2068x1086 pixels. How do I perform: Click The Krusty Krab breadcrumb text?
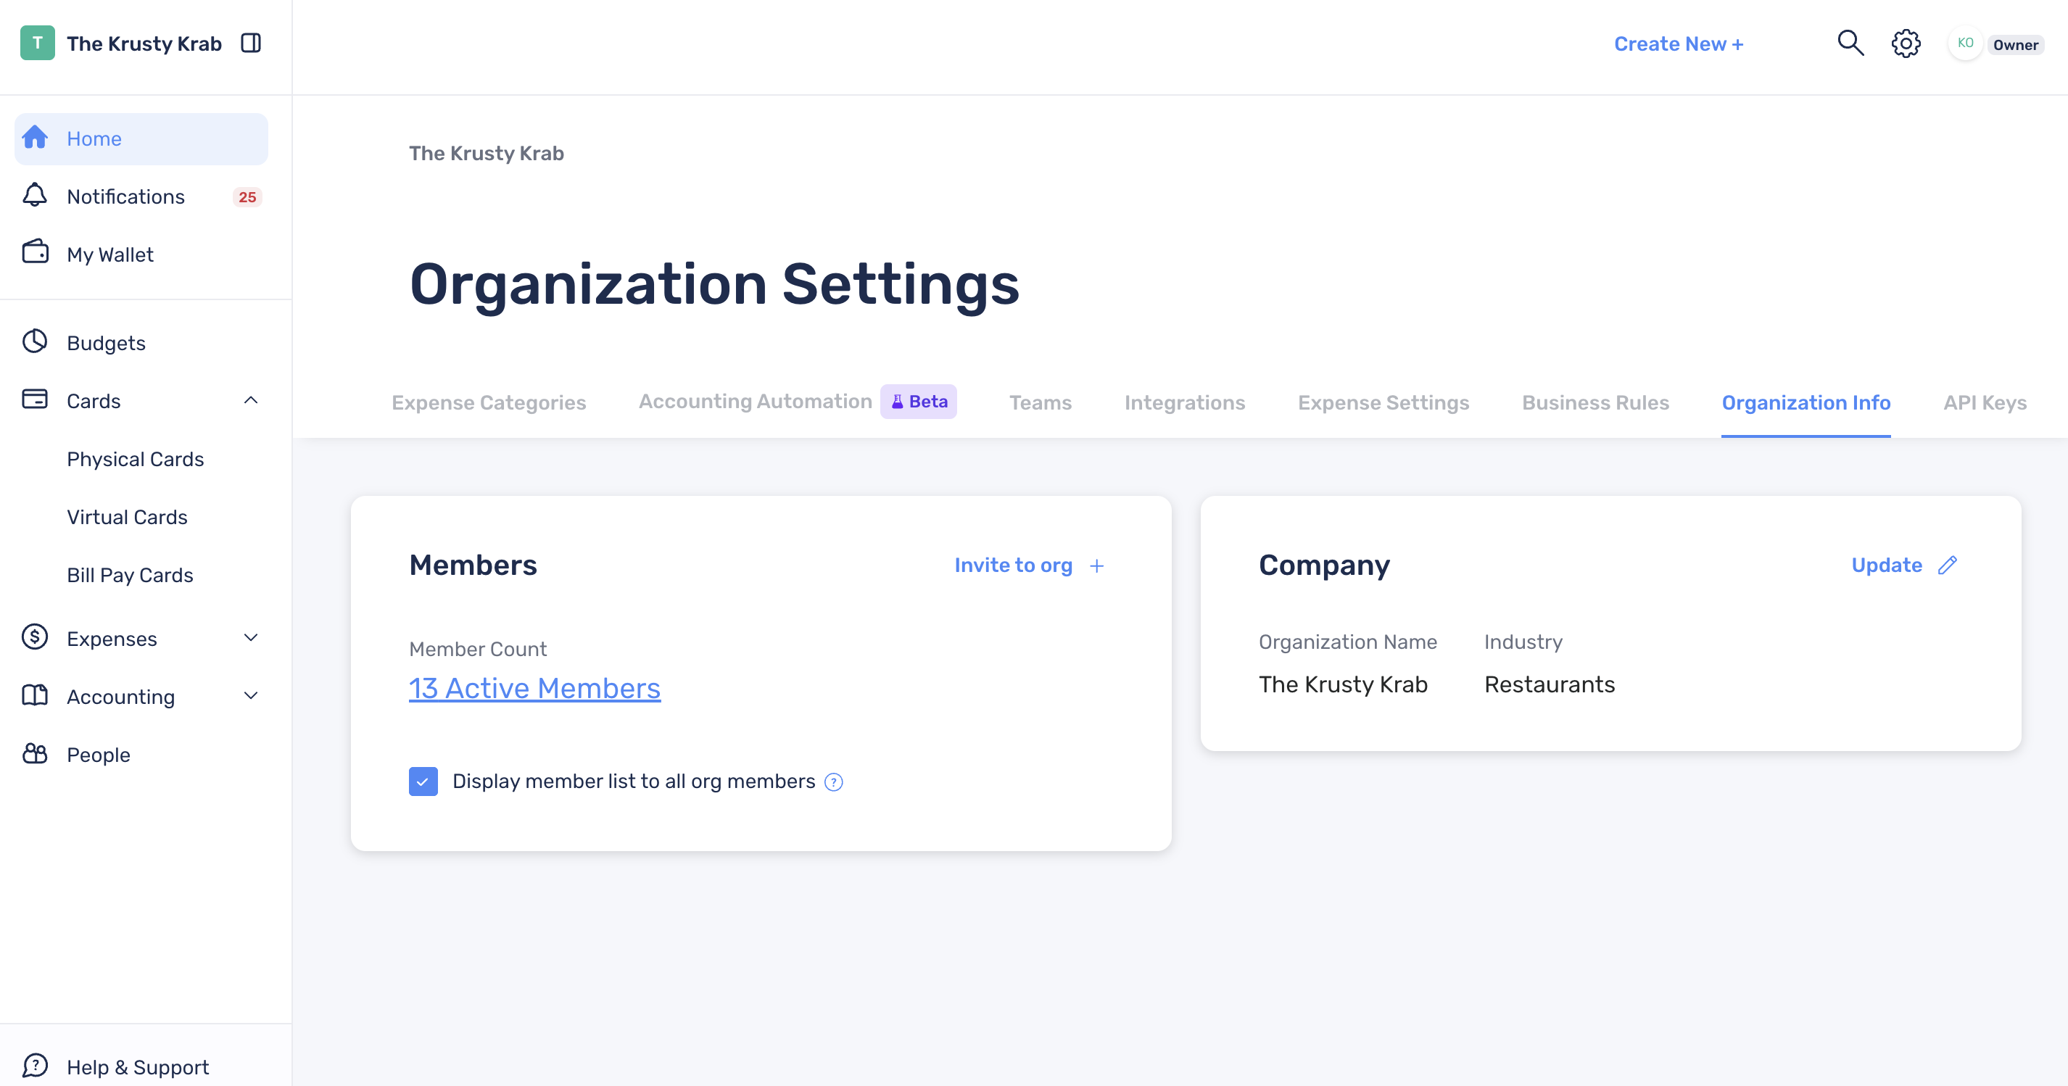pos(487,153)
